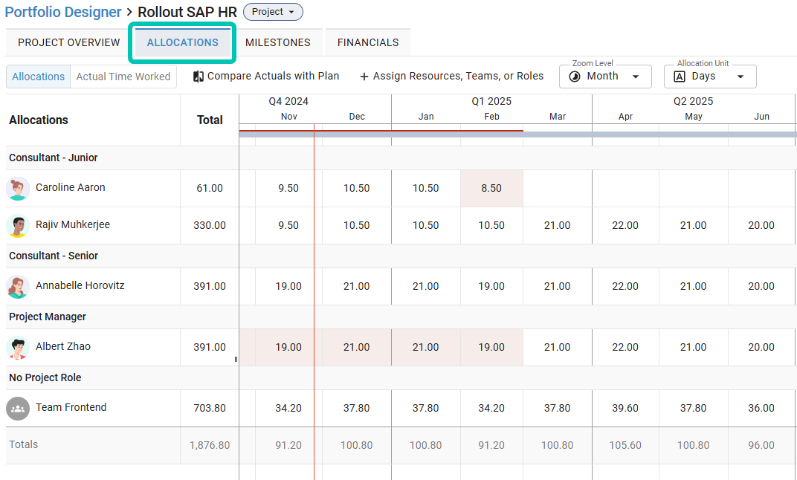Open the Financials tab
The width and height of the screenshot is (797, 480).
pos(368,42)
